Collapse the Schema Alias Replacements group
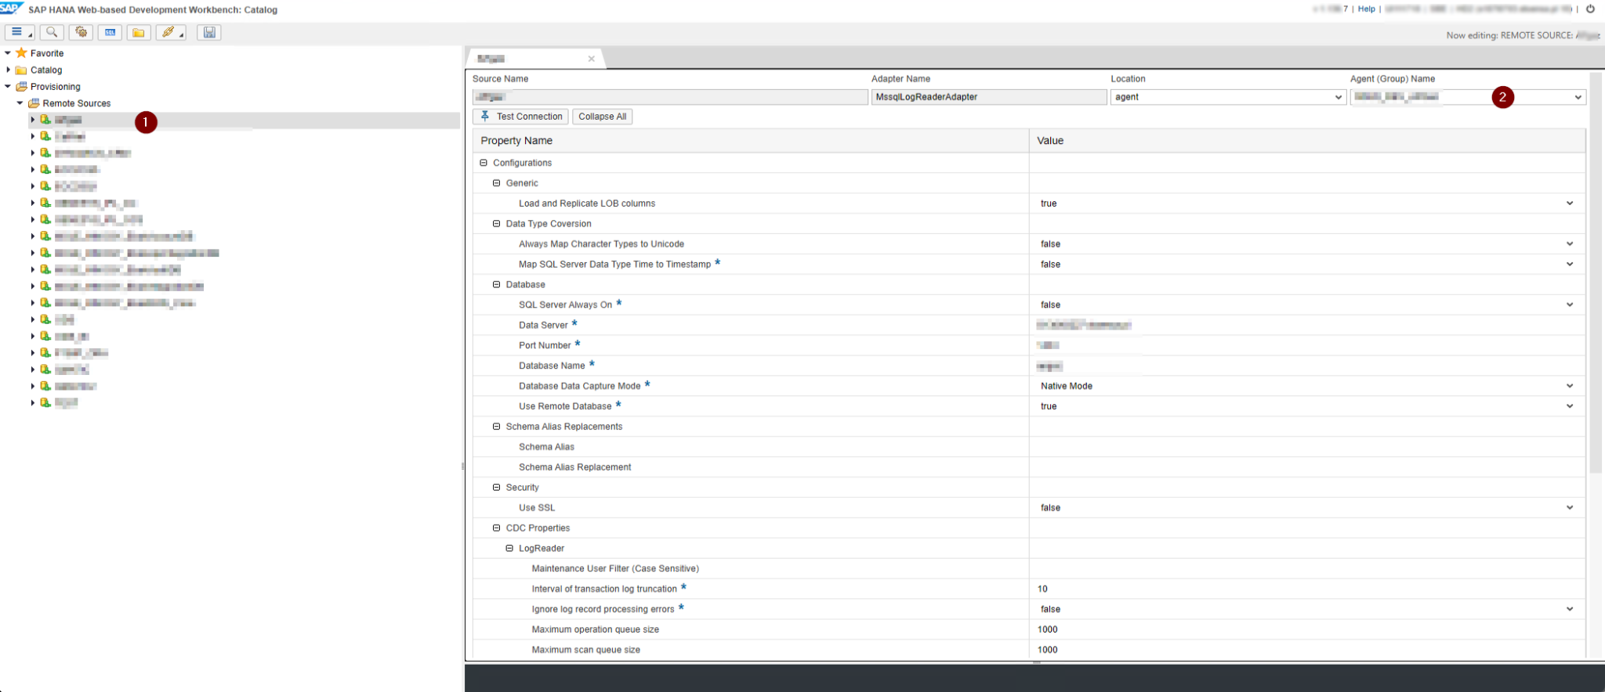This screenshot has width=1605, height=692. pyautogui.click(x=496, y=427)
